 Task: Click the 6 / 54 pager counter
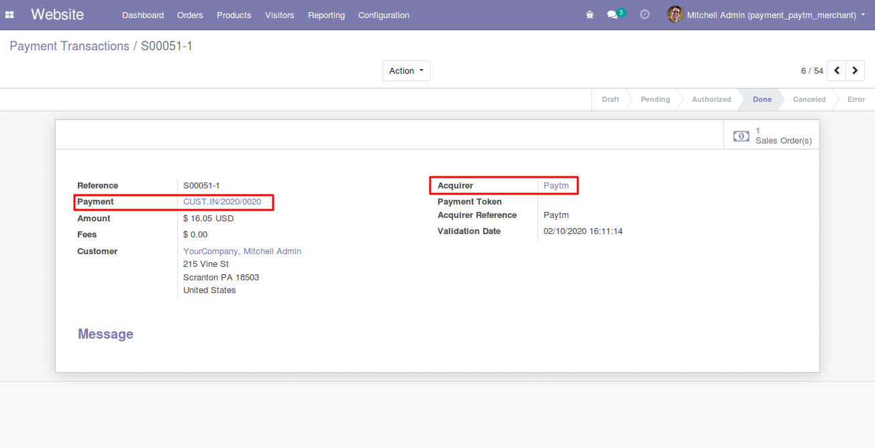point(812,71)
